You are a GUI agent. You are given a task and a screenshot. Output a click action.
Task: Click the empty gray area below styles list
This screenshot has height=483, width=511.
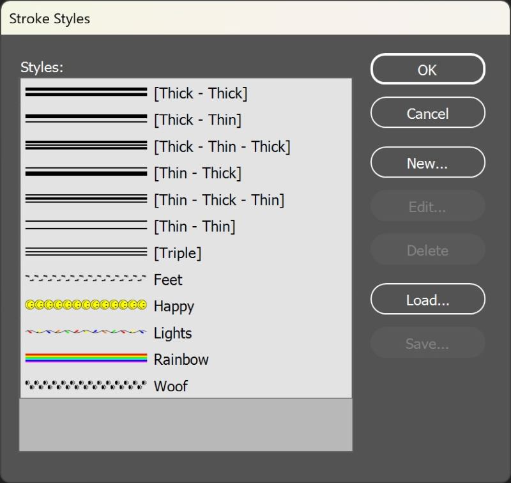[x=186, y=425]
